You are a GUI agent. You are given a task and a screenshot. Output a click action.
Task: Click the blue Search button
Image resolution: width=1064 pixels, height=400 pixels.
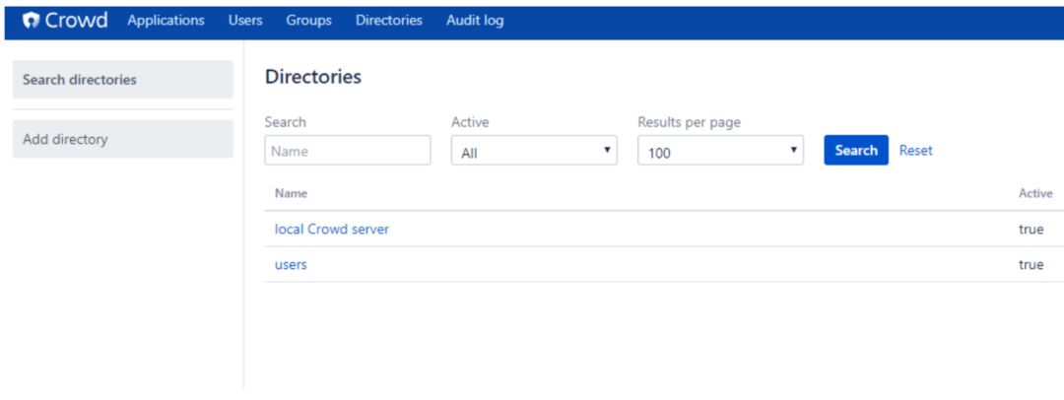(x=856, y=150)
